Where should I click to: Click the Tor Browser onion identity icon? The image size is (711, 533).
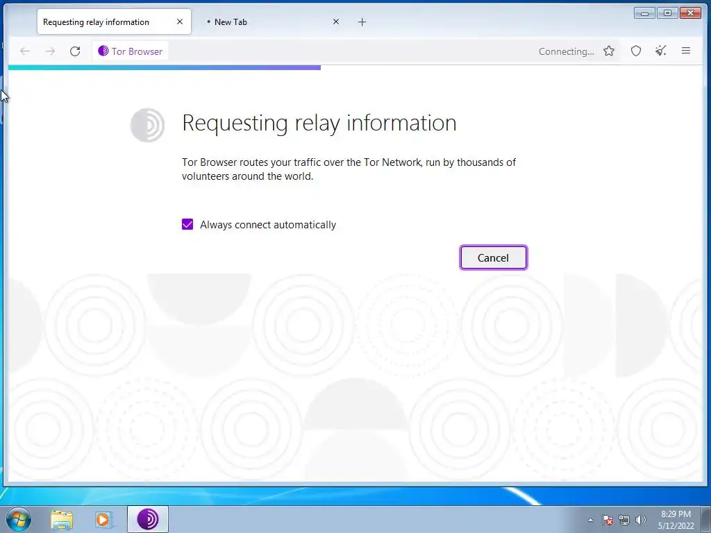click(x=103, y=51)
